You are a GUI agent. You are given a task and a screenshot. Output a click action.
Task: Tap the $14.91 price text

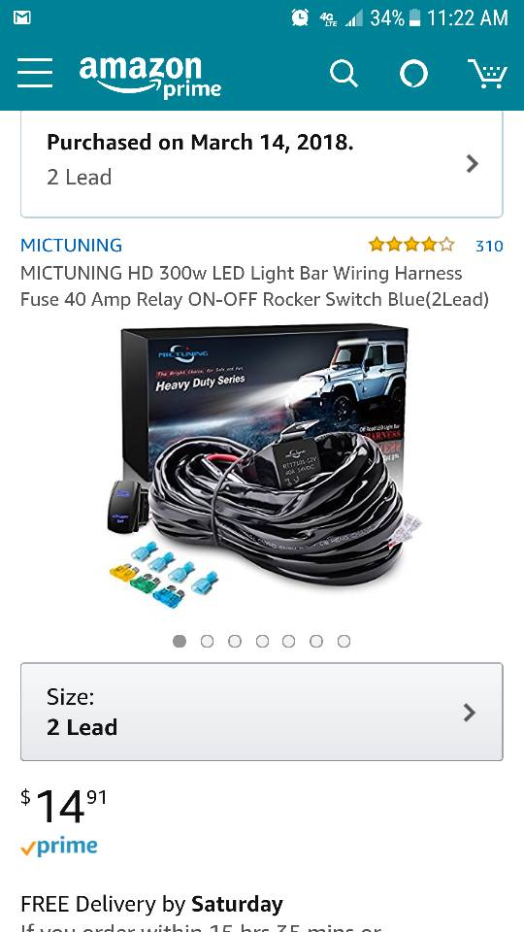[x=64, y=806]
